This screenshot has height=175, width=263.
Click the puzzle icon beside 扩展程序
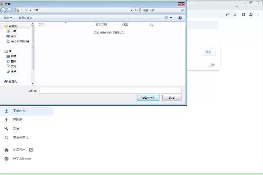[7, 150]
